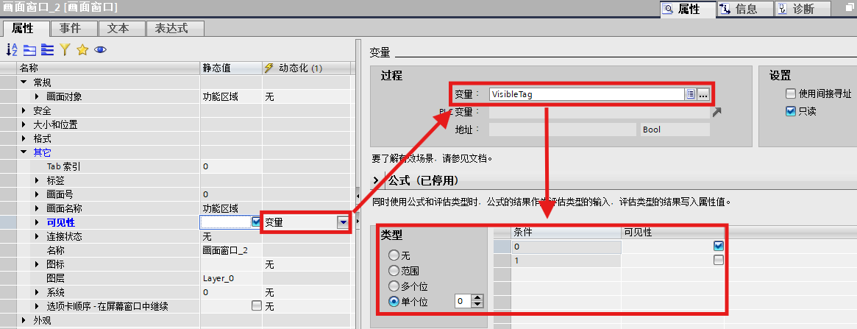Open the 变量 dynamization dropdown for 可见性
The width and height of the screenshot is (857, 329).
click(342, 222)
